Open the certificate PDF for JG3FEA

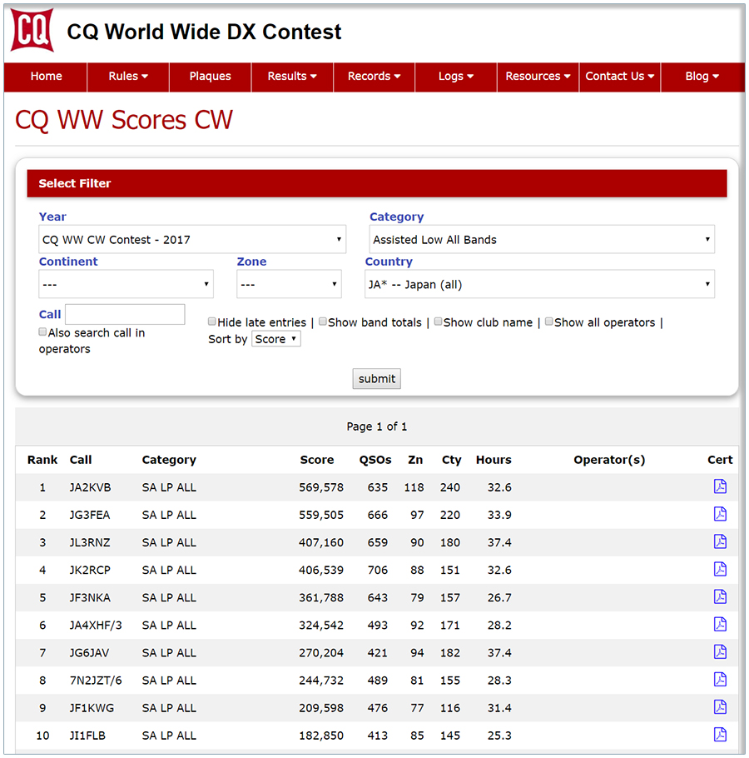point(720,515)
